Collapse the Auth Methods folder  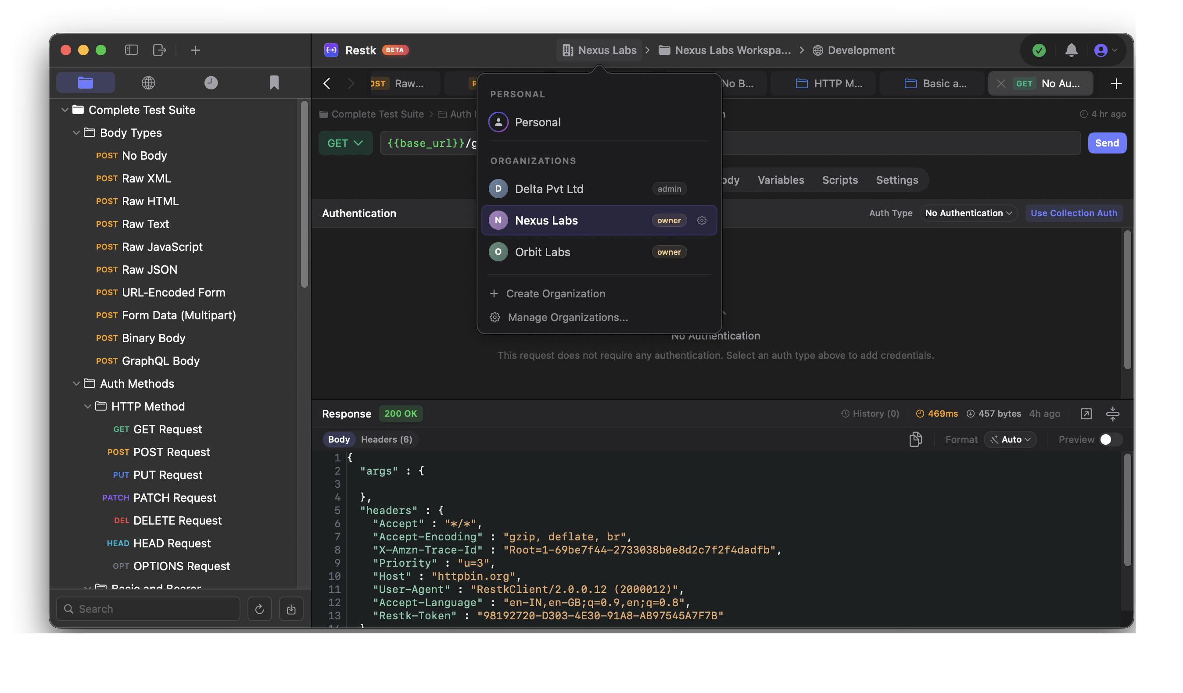point(76,383)
